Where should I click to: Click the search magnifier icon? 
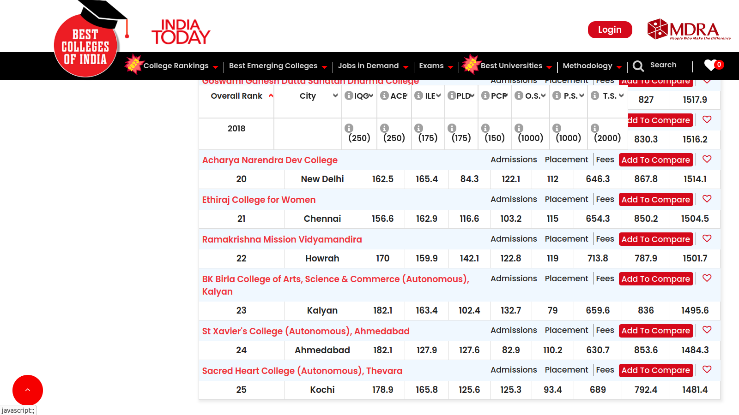pyautogui.click(x=638, y=66)
